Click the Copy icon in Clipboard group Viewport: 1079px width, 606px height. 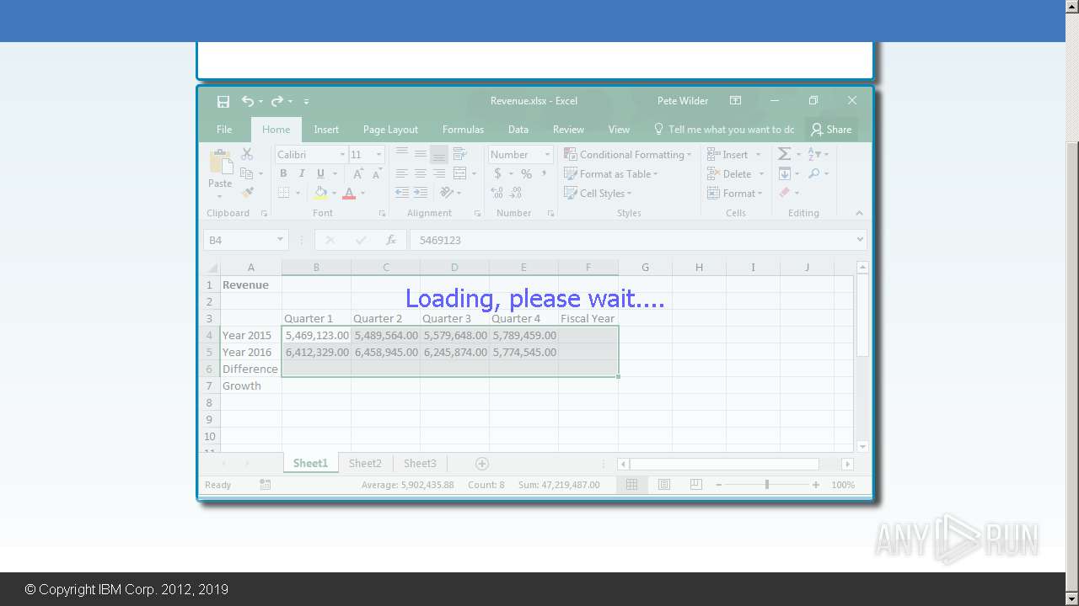pos(247,173)
